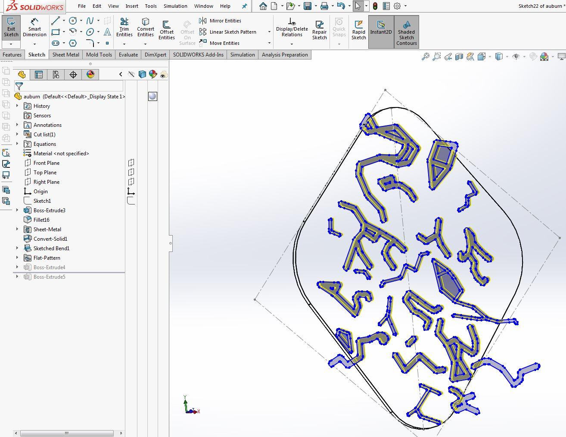Select the Offset Entities tool
The width and height of the screenshot is (566, 437).
166,30
